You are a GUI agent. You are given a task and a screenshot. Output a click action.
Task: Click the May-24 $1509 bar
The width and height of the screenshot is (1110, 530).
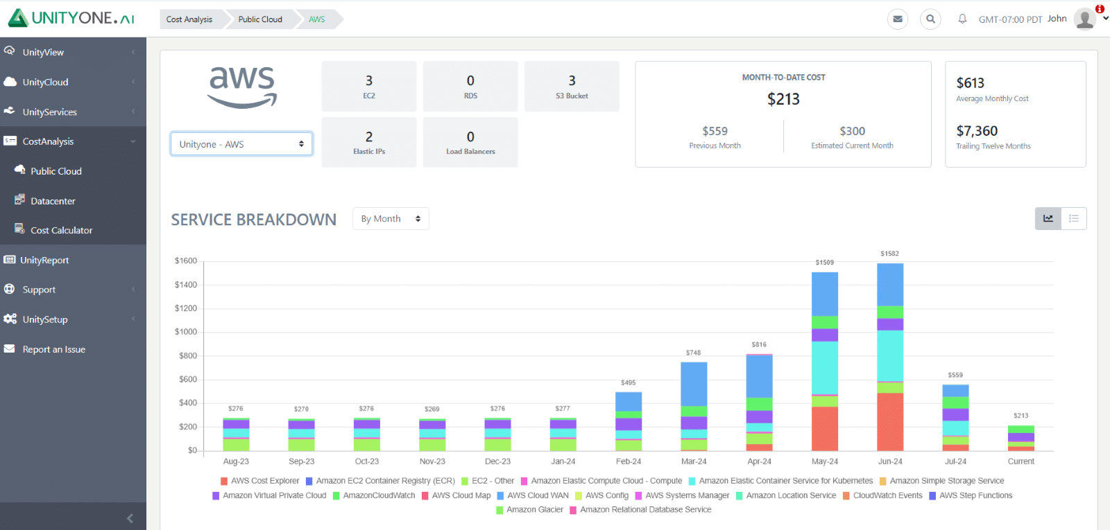825,362
